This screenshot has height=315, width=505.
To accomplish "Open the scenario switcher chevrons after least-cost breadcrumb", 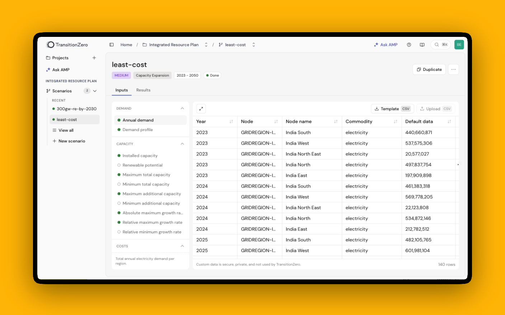I will [x=254, y=45].
